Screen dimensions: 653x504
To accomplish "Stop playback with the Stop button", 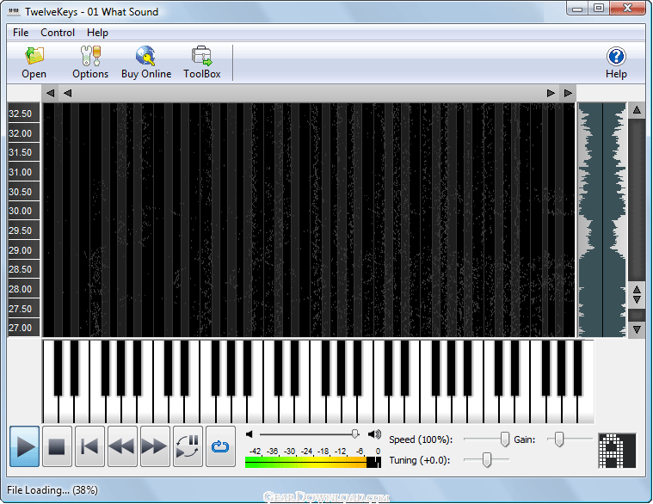I will pos(57,446).
